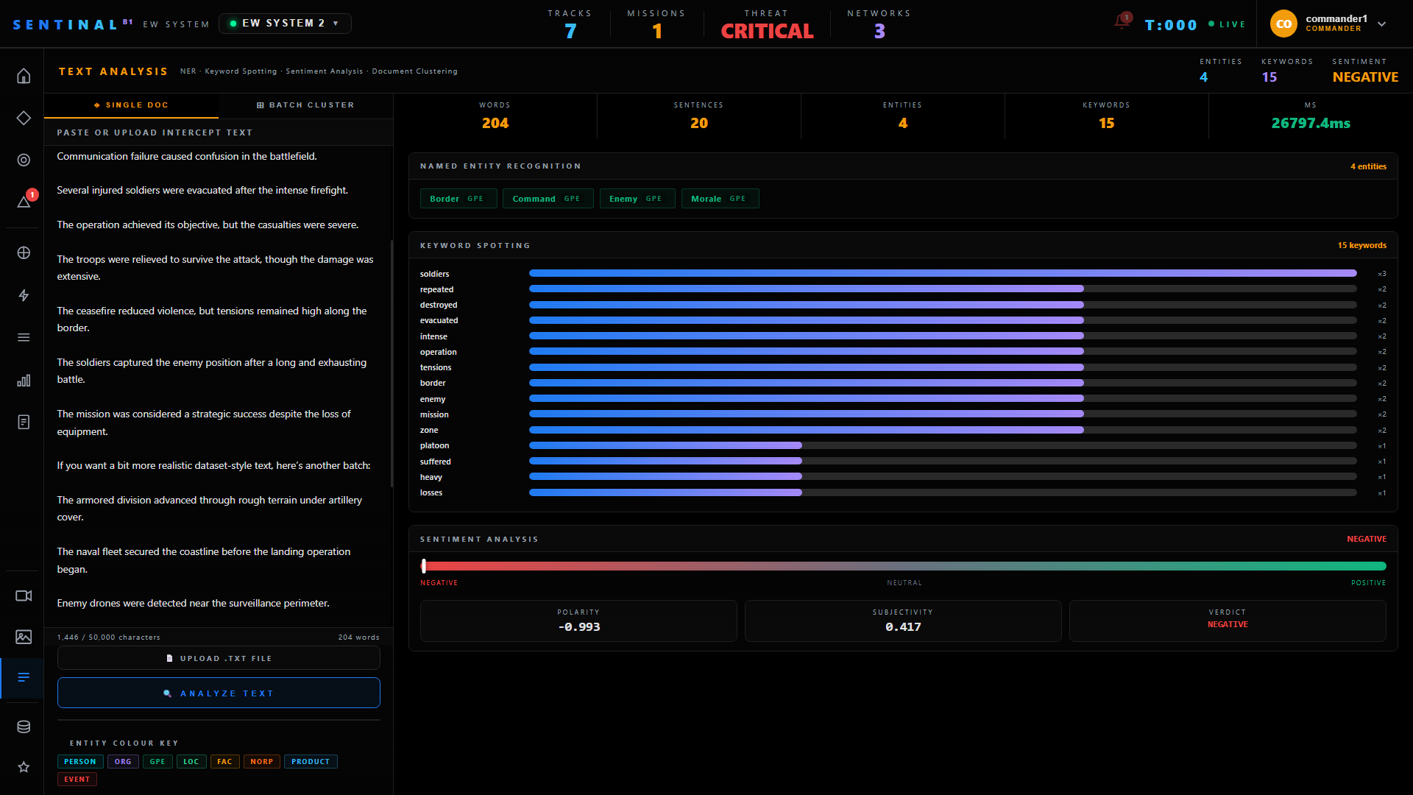The height and width of the screenshot is (795, 1413).
Task: Open alerts triangle icon with badge
Action: tap(24, 201)
